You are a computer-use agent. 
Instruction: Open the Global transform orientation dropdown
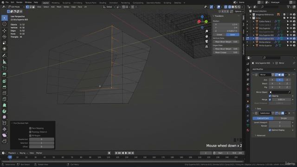coord(109,7)
